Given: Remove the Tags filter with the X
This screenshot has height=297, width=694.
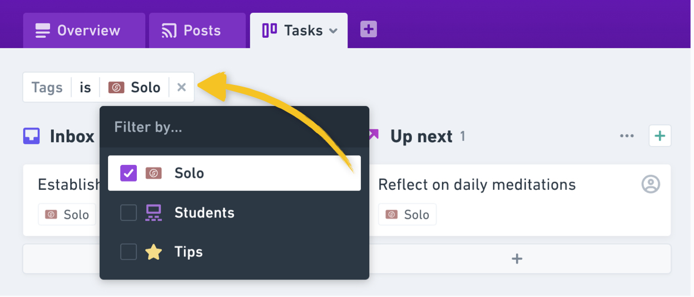Looking at the screenshot, I should 181,87.
